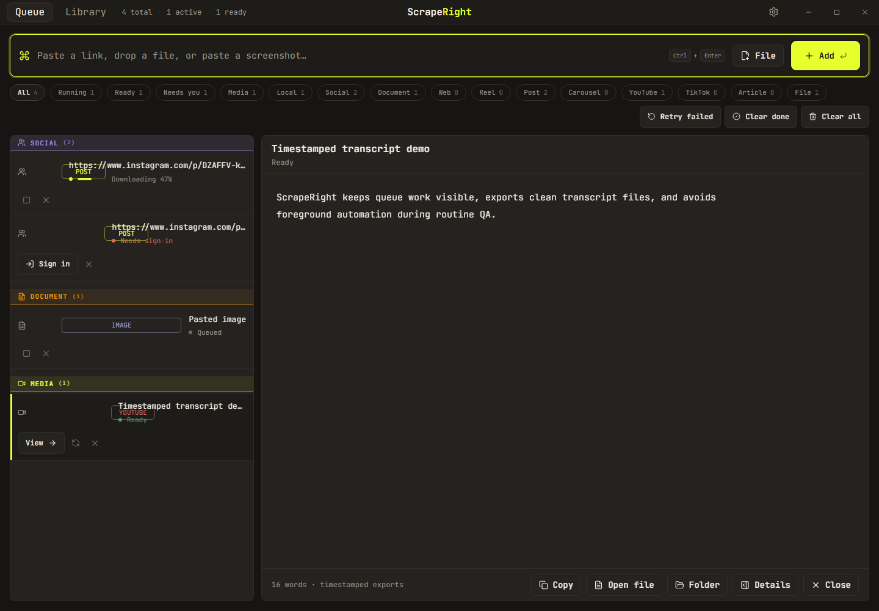Click the Timestamped transcript demo heading
Image resolution: width=879 pixels, height=611 pixels.
tap(350, 149)
